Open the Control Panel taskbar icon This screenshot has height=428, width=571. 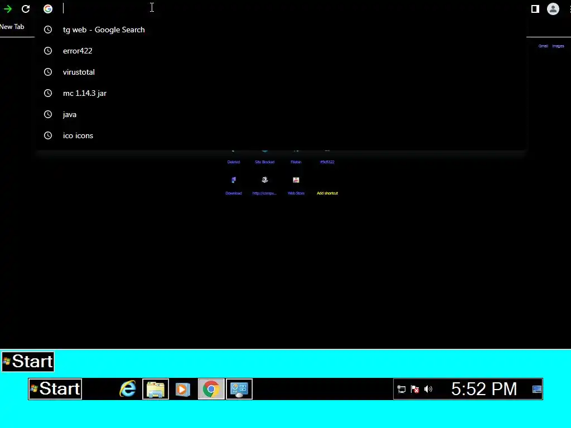tap(239, 389)
